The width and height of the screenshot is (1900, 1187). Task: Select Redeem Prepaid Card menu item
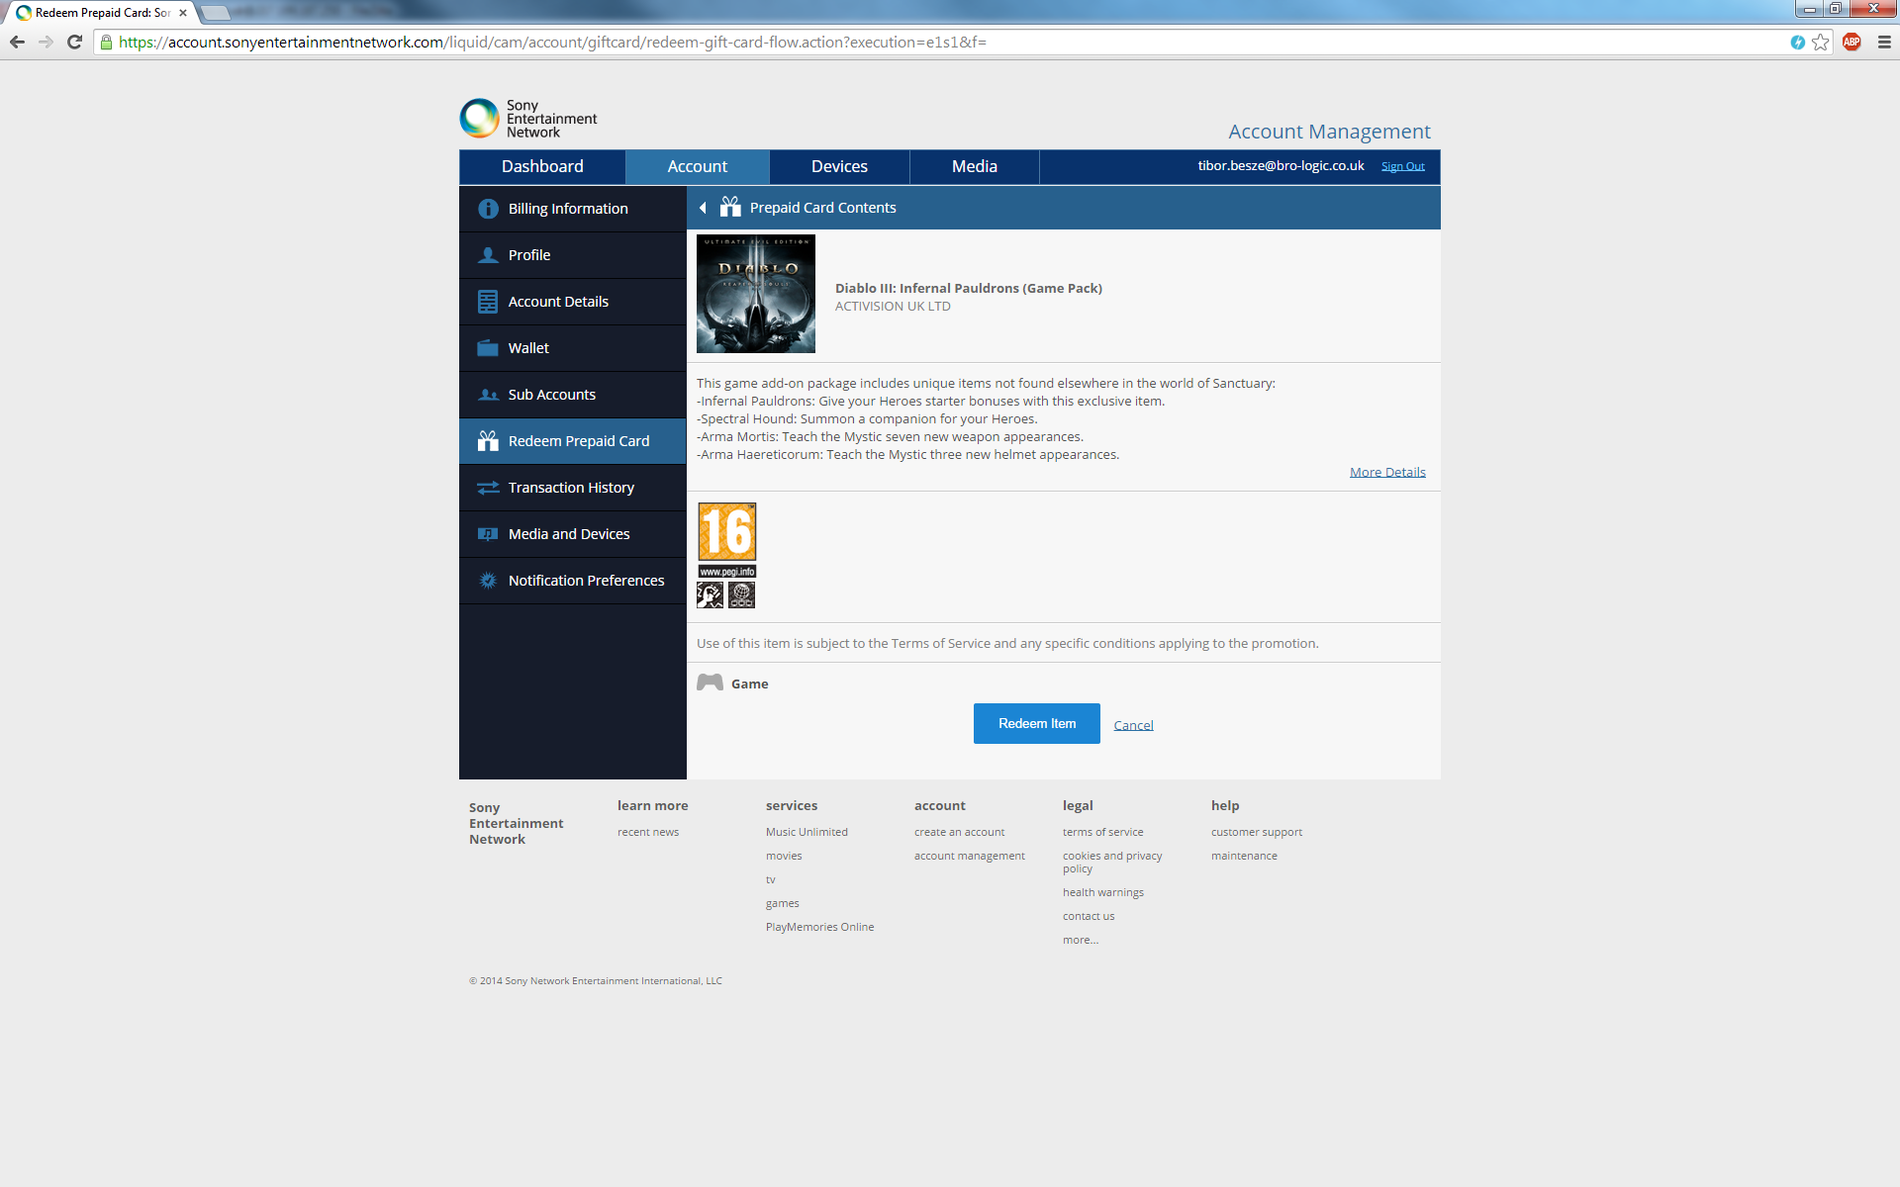pos(573,441)
